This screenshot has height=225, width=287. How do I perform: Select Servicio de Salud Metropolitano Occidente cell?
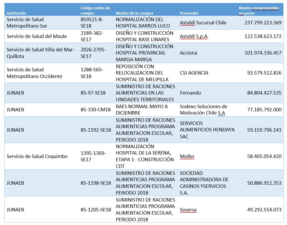35,73
